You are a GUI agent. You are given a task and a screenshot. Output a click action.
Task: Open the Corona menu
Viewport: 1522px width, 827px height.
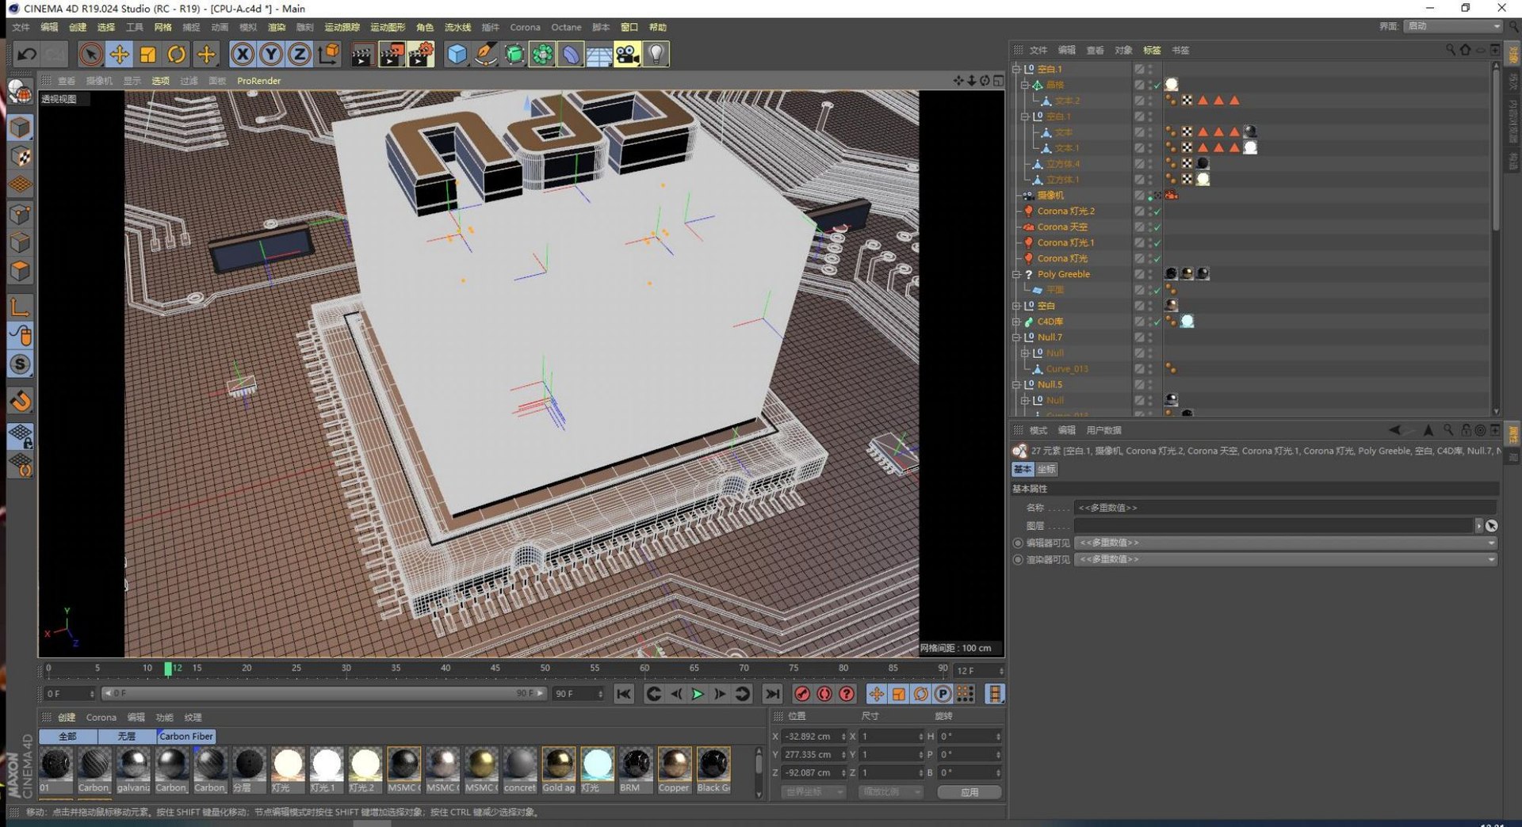[x=525, y=27]
